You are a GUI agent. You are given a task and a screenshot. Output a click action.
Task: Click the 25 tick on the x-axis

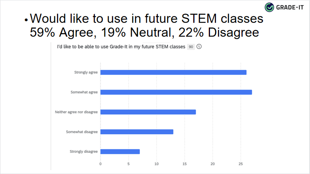(x=241, y=164)
